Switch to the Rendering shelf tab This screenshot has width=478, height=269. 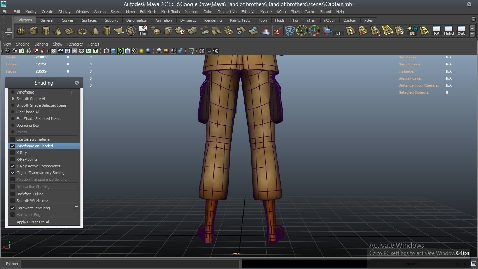(213, 20)
